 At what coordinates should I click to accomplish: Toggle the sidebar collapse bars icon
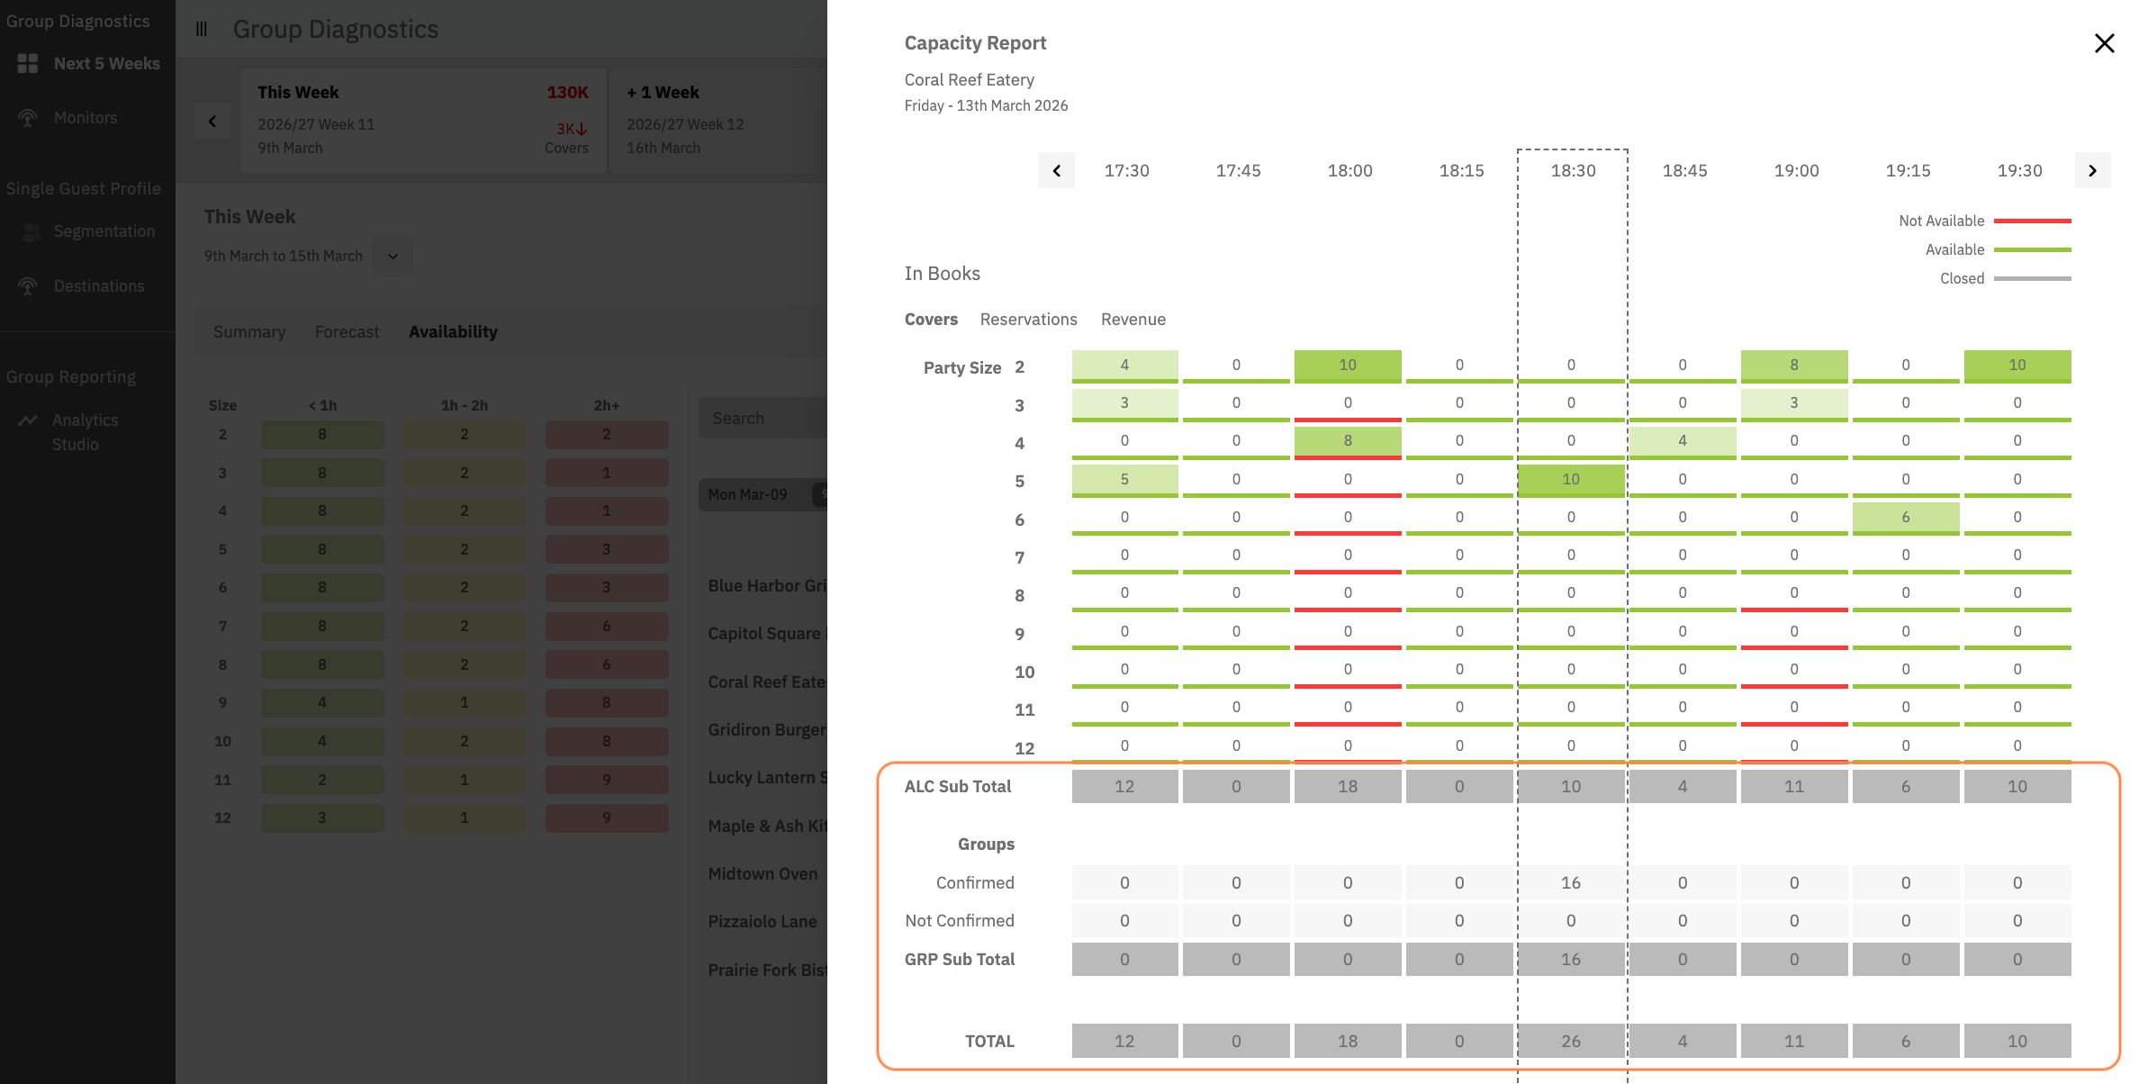202,30
